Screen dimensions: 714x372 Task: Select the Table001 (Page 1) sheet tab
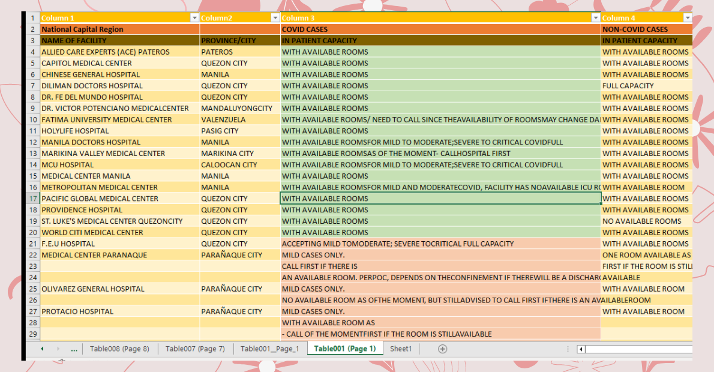click(x=345, y=349)
